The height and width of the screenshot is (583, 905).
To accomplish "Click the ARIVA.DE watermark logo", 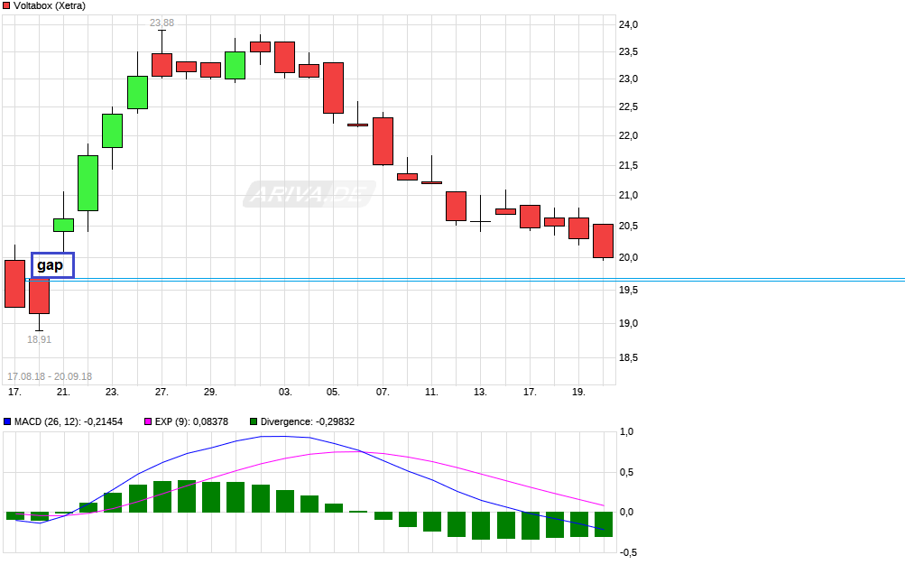I will pyautogui.click(x=309, y=194).
